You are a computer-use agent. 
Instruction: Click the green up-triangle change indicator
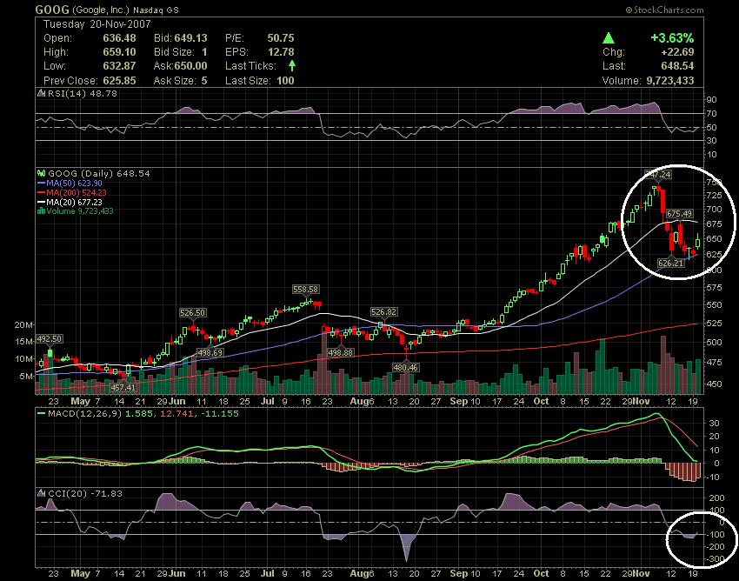point(609,38)
